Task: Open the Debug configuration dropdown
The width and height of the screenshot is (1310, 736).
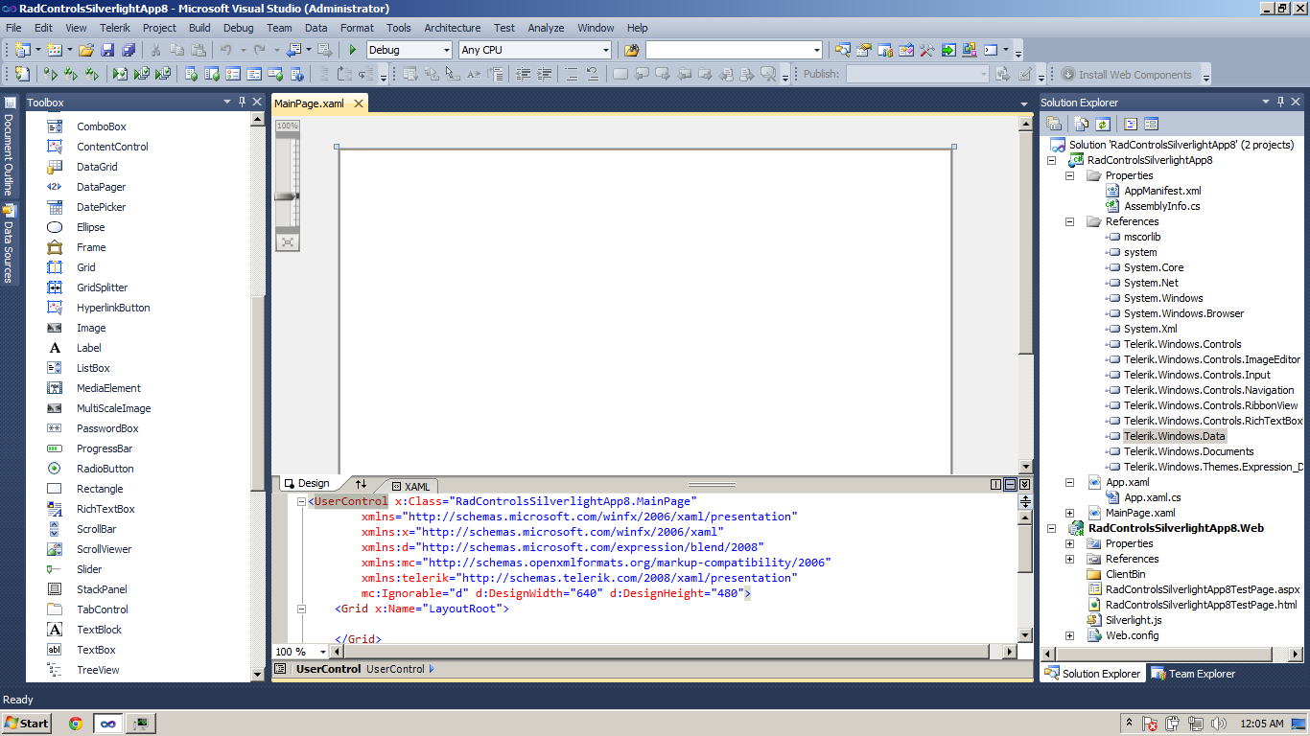Action: point(446,50)
